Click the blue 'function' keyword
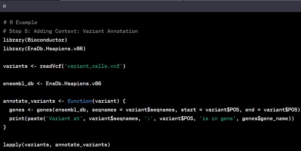Screen dimensions: 301x151 [x=79, y=101]
